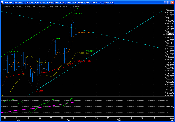The height and width of the screenshot is (122, 175).
Task: Click the 04-07-09 date in data line
Action: click(8, 7)
